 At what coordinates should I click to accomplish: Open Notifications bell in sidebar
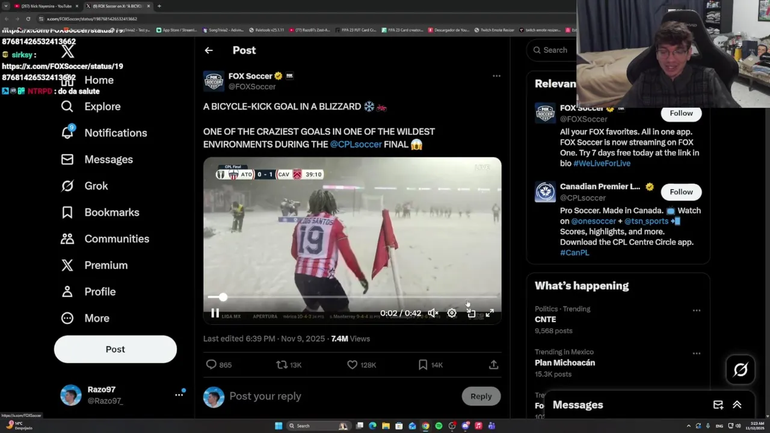(x=67, y=133)
